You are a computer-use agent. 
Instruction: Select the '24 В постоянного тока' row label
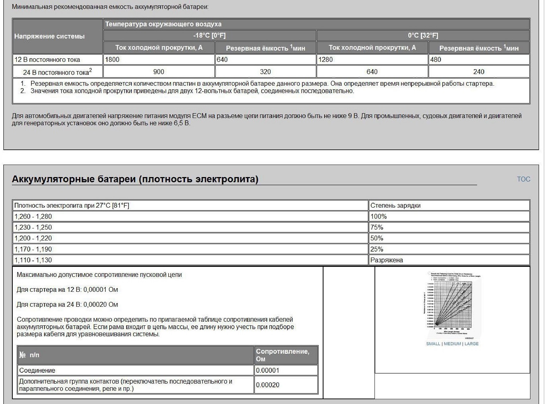pos(58,71)
